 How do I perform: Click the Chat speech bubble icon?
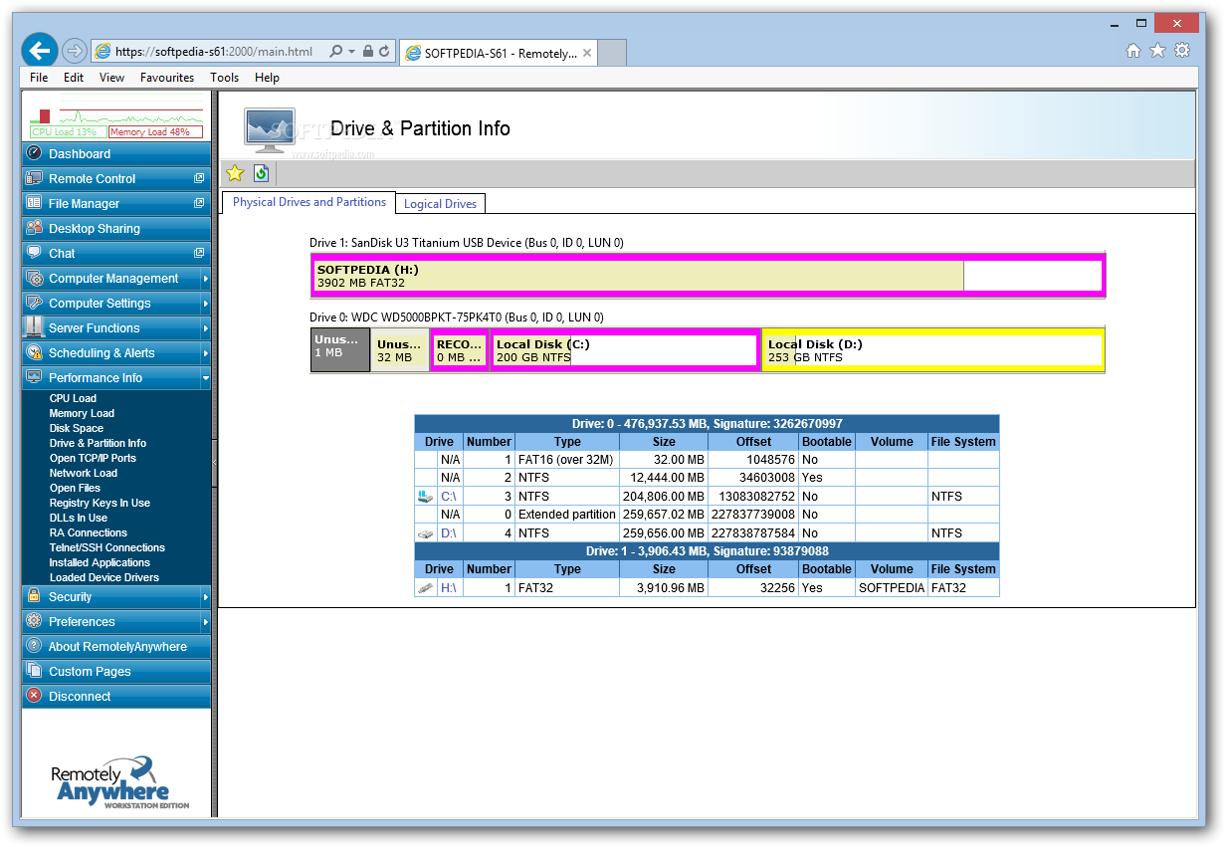pos(34,253)
